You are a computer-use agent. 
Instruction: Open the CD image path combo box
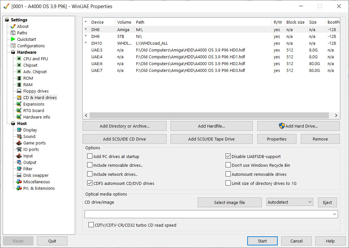211,214
